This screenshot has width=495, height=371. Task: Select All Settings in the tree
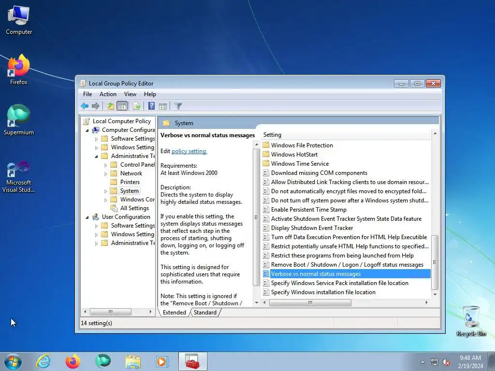click(x=134, y=208)
